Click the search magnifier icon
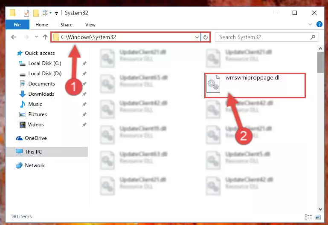Viewport: 328px width, 225px height. tap(313, 37)
